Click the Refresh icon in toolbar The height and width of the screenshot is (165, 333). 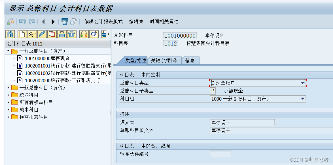click(93, 34)
